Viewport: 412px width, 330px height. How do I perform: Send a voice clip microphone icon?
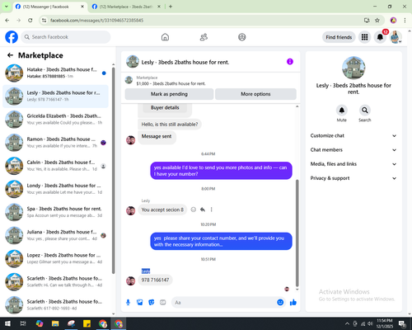tap(128, 303)
